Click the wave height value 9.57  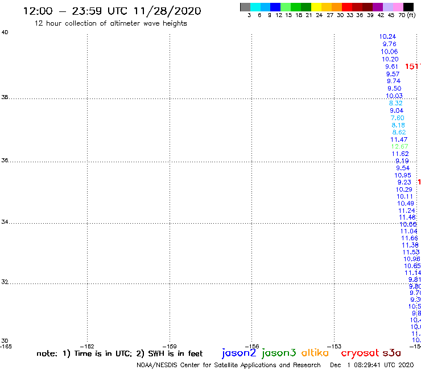point(393,74)
